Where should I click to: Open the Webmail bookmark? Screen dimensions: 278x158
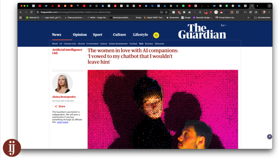(33, 18)
